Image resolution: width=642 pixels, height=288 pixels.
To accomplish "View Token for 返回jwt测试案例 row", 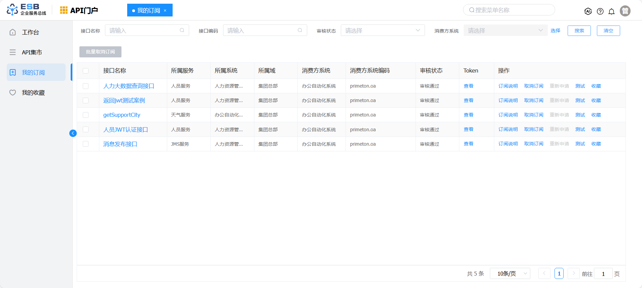I will coord(468,100).
